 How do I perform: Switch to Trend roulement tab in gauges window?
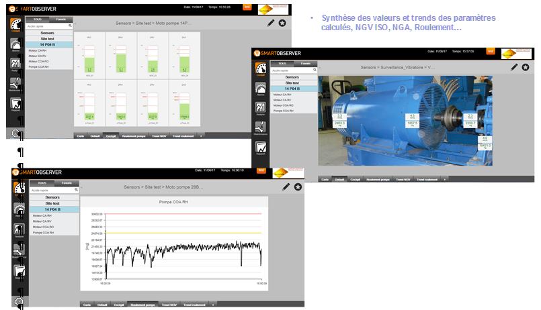pos(183,136)
